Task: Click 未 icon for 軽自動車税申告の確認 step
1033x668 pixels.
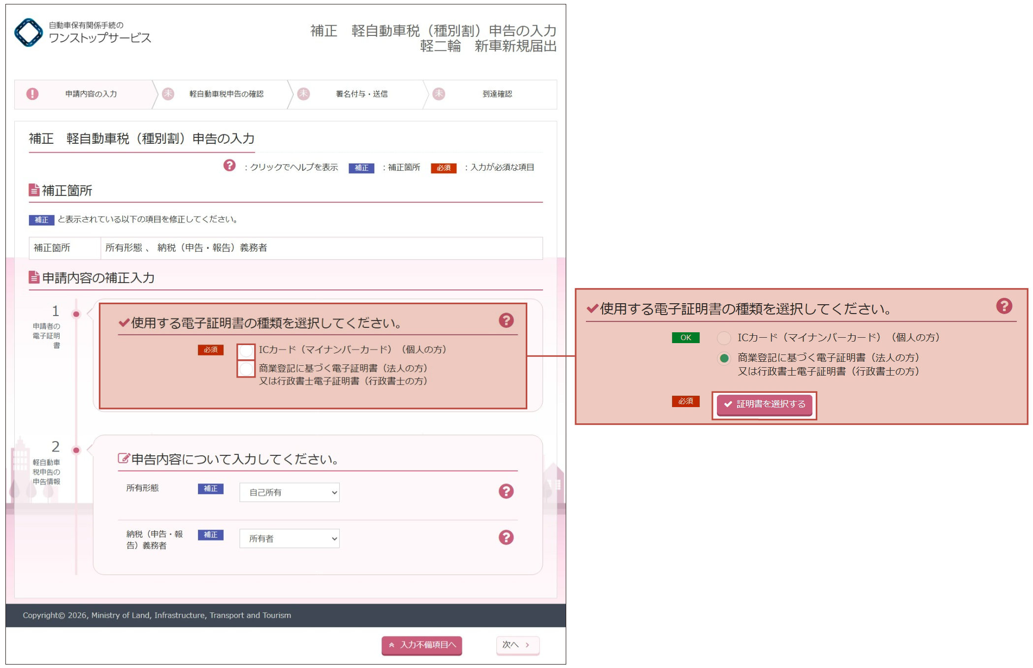Action: (x=168, y=94)
